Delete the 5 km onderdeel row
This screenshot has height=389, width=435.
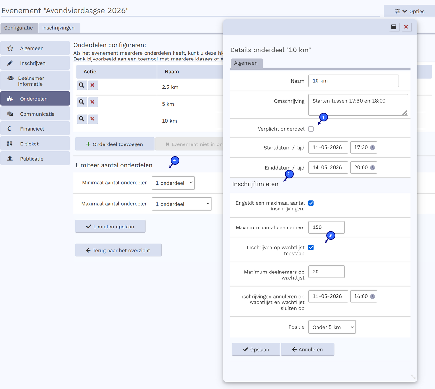tap(93, 102)
